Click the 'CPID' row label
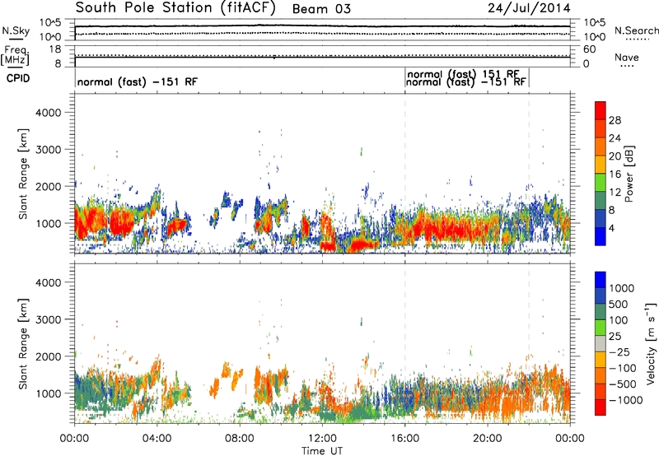Screen dimensions: 659x456 (x=18, y=78)
